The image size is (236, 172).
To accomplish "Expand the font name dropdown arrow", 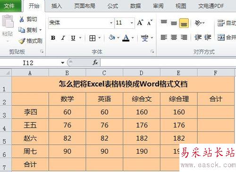I will click(x=111, y=23).
